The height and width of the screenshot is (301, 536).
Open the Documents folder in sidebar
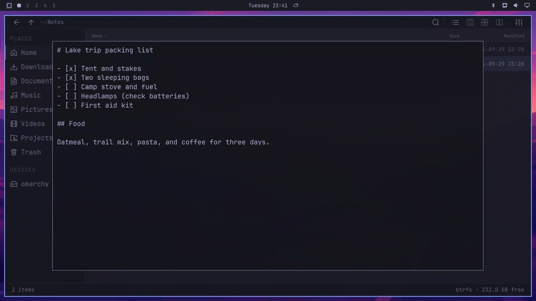(x=29, y=81)
